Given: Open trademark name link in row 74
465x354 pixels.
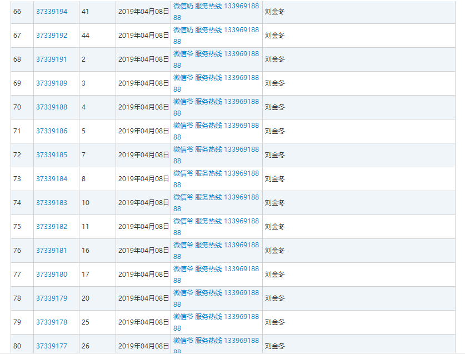Looking at the screenshot, I should pyautogui.click(x=216, y=203).
